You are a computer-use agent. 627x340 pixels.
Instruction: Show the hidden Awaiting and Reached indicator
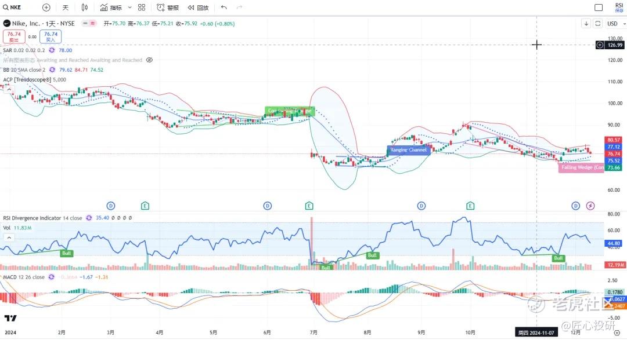point(149,60)
